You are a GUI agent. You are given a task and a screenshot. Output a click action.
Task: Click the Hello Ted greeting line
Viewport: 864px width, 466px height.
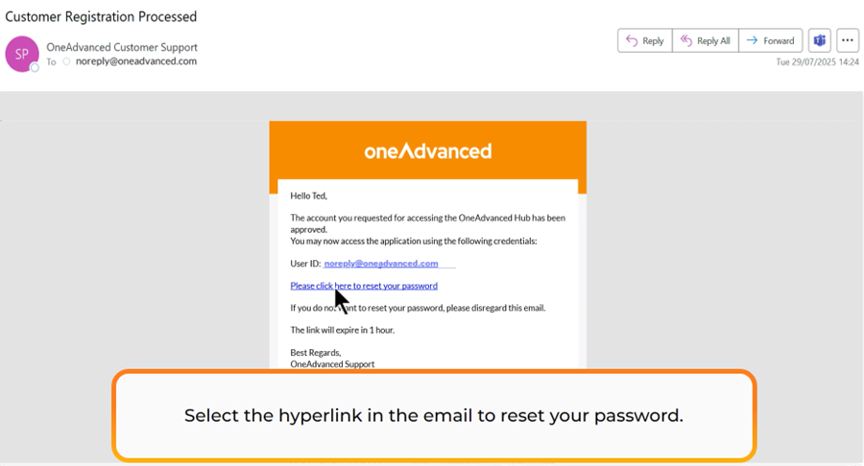(x=309, y=196)
